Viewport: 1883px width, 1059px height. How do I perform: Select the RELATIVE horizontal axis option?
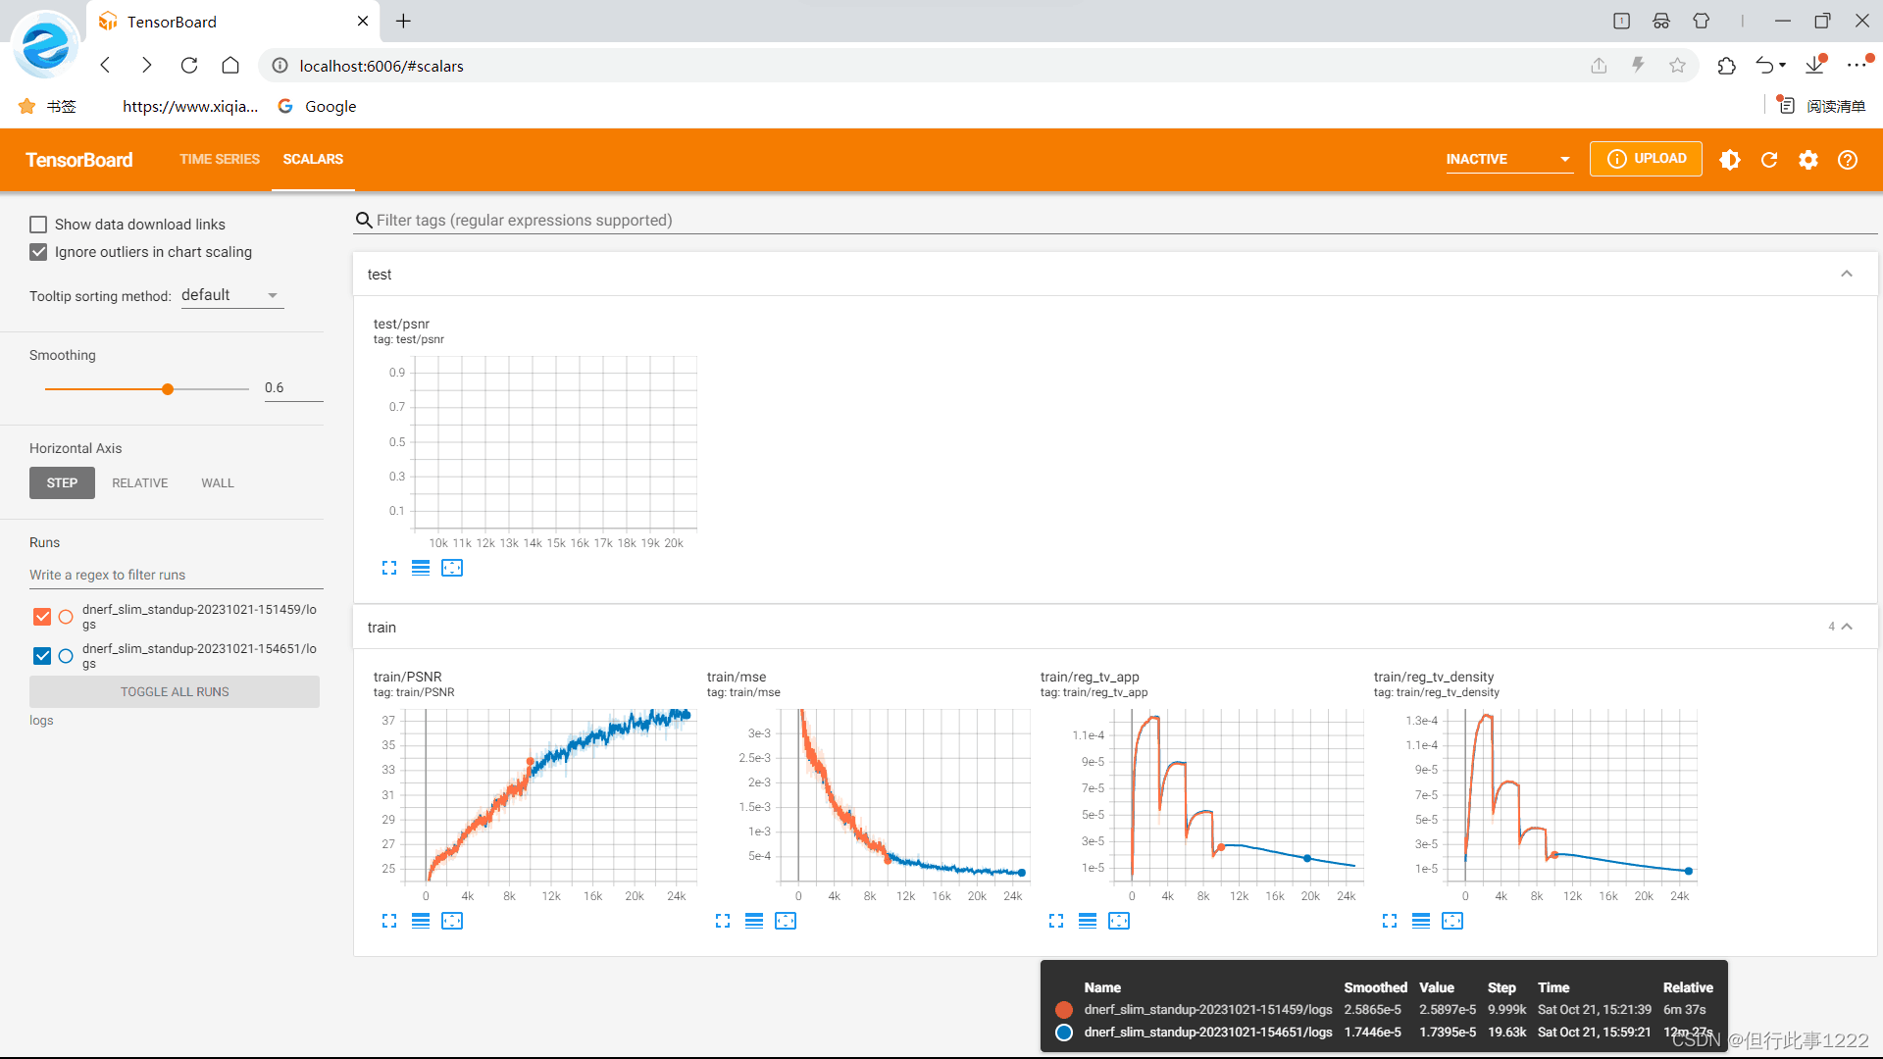pos(139,483)
